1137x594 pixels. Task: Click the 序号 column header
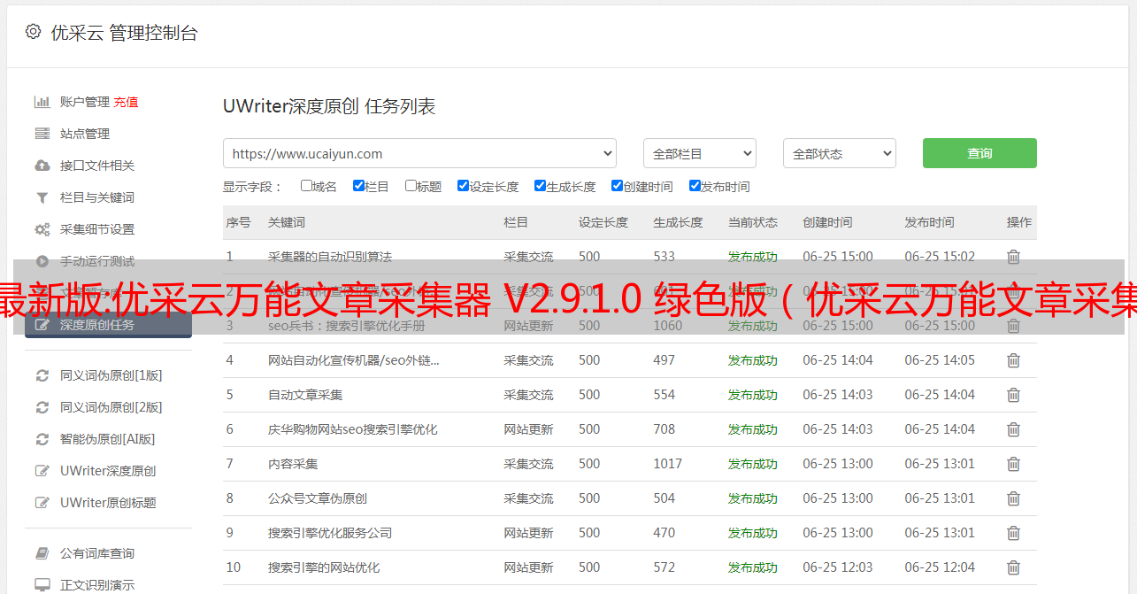click(238, 222)
